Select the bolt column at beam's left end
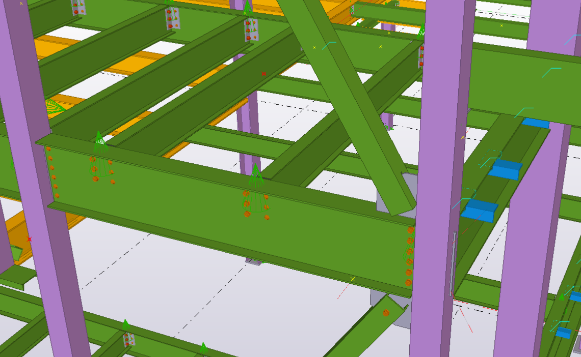The height and width of the screenshot is (357, 581). point(52,172)
